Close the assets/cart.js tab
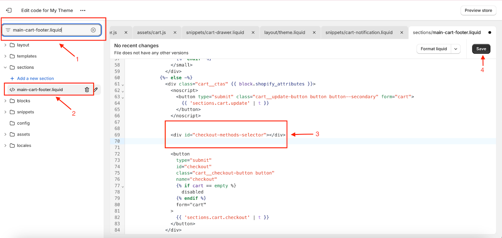The image size is (502, 238). (175, 32)
